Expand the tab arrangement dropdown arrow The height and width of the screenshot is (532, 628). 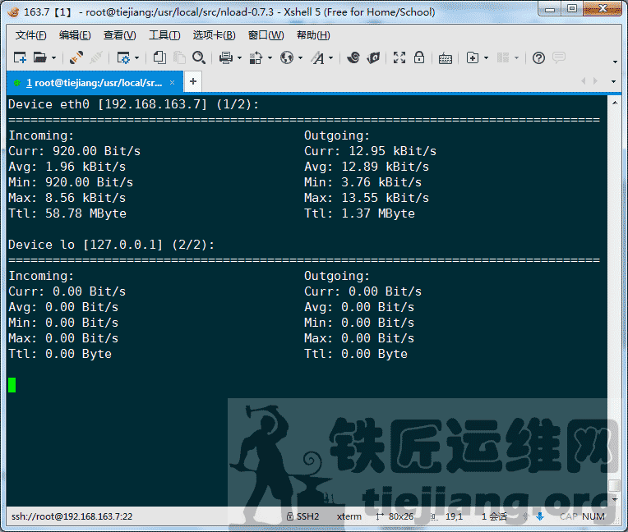[x=517, y=58]
